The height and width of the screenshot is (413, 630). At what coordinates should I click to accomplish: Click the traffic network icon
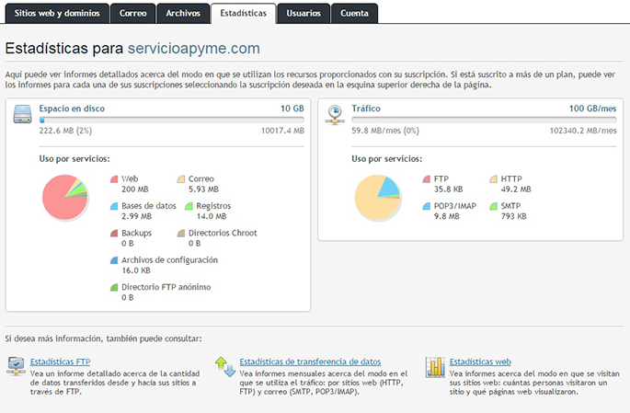(336, 114)
